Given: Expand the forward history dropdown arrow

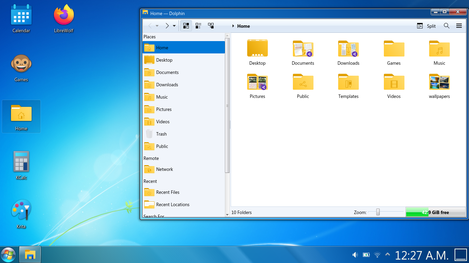Looking at the screenshot, I should click(x=174, y=25).
